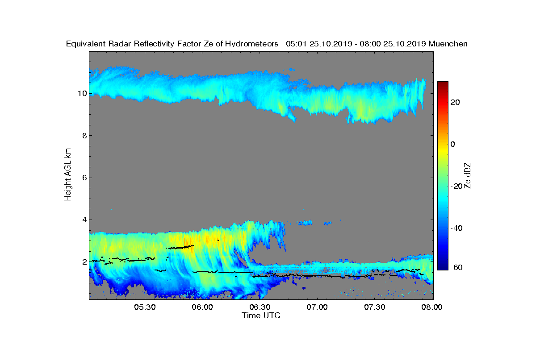Click the 06:00 time tick label
This screenshot has height=357, width=536.
click(203, 307)
